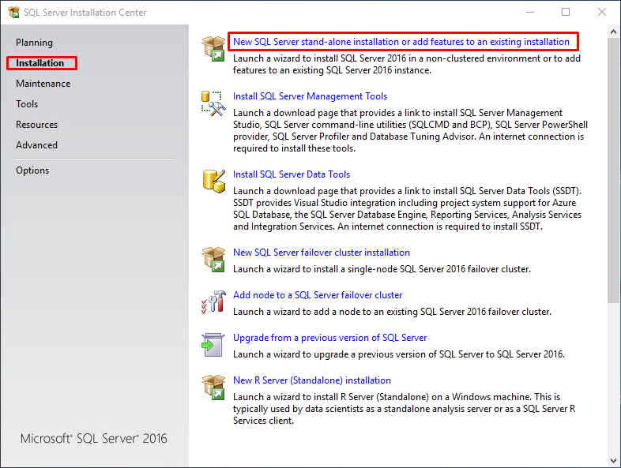This screenshot has height=468, width=621.
Task: Click the vertical scrollbar thumb
Action: click(x=613, y=170)
